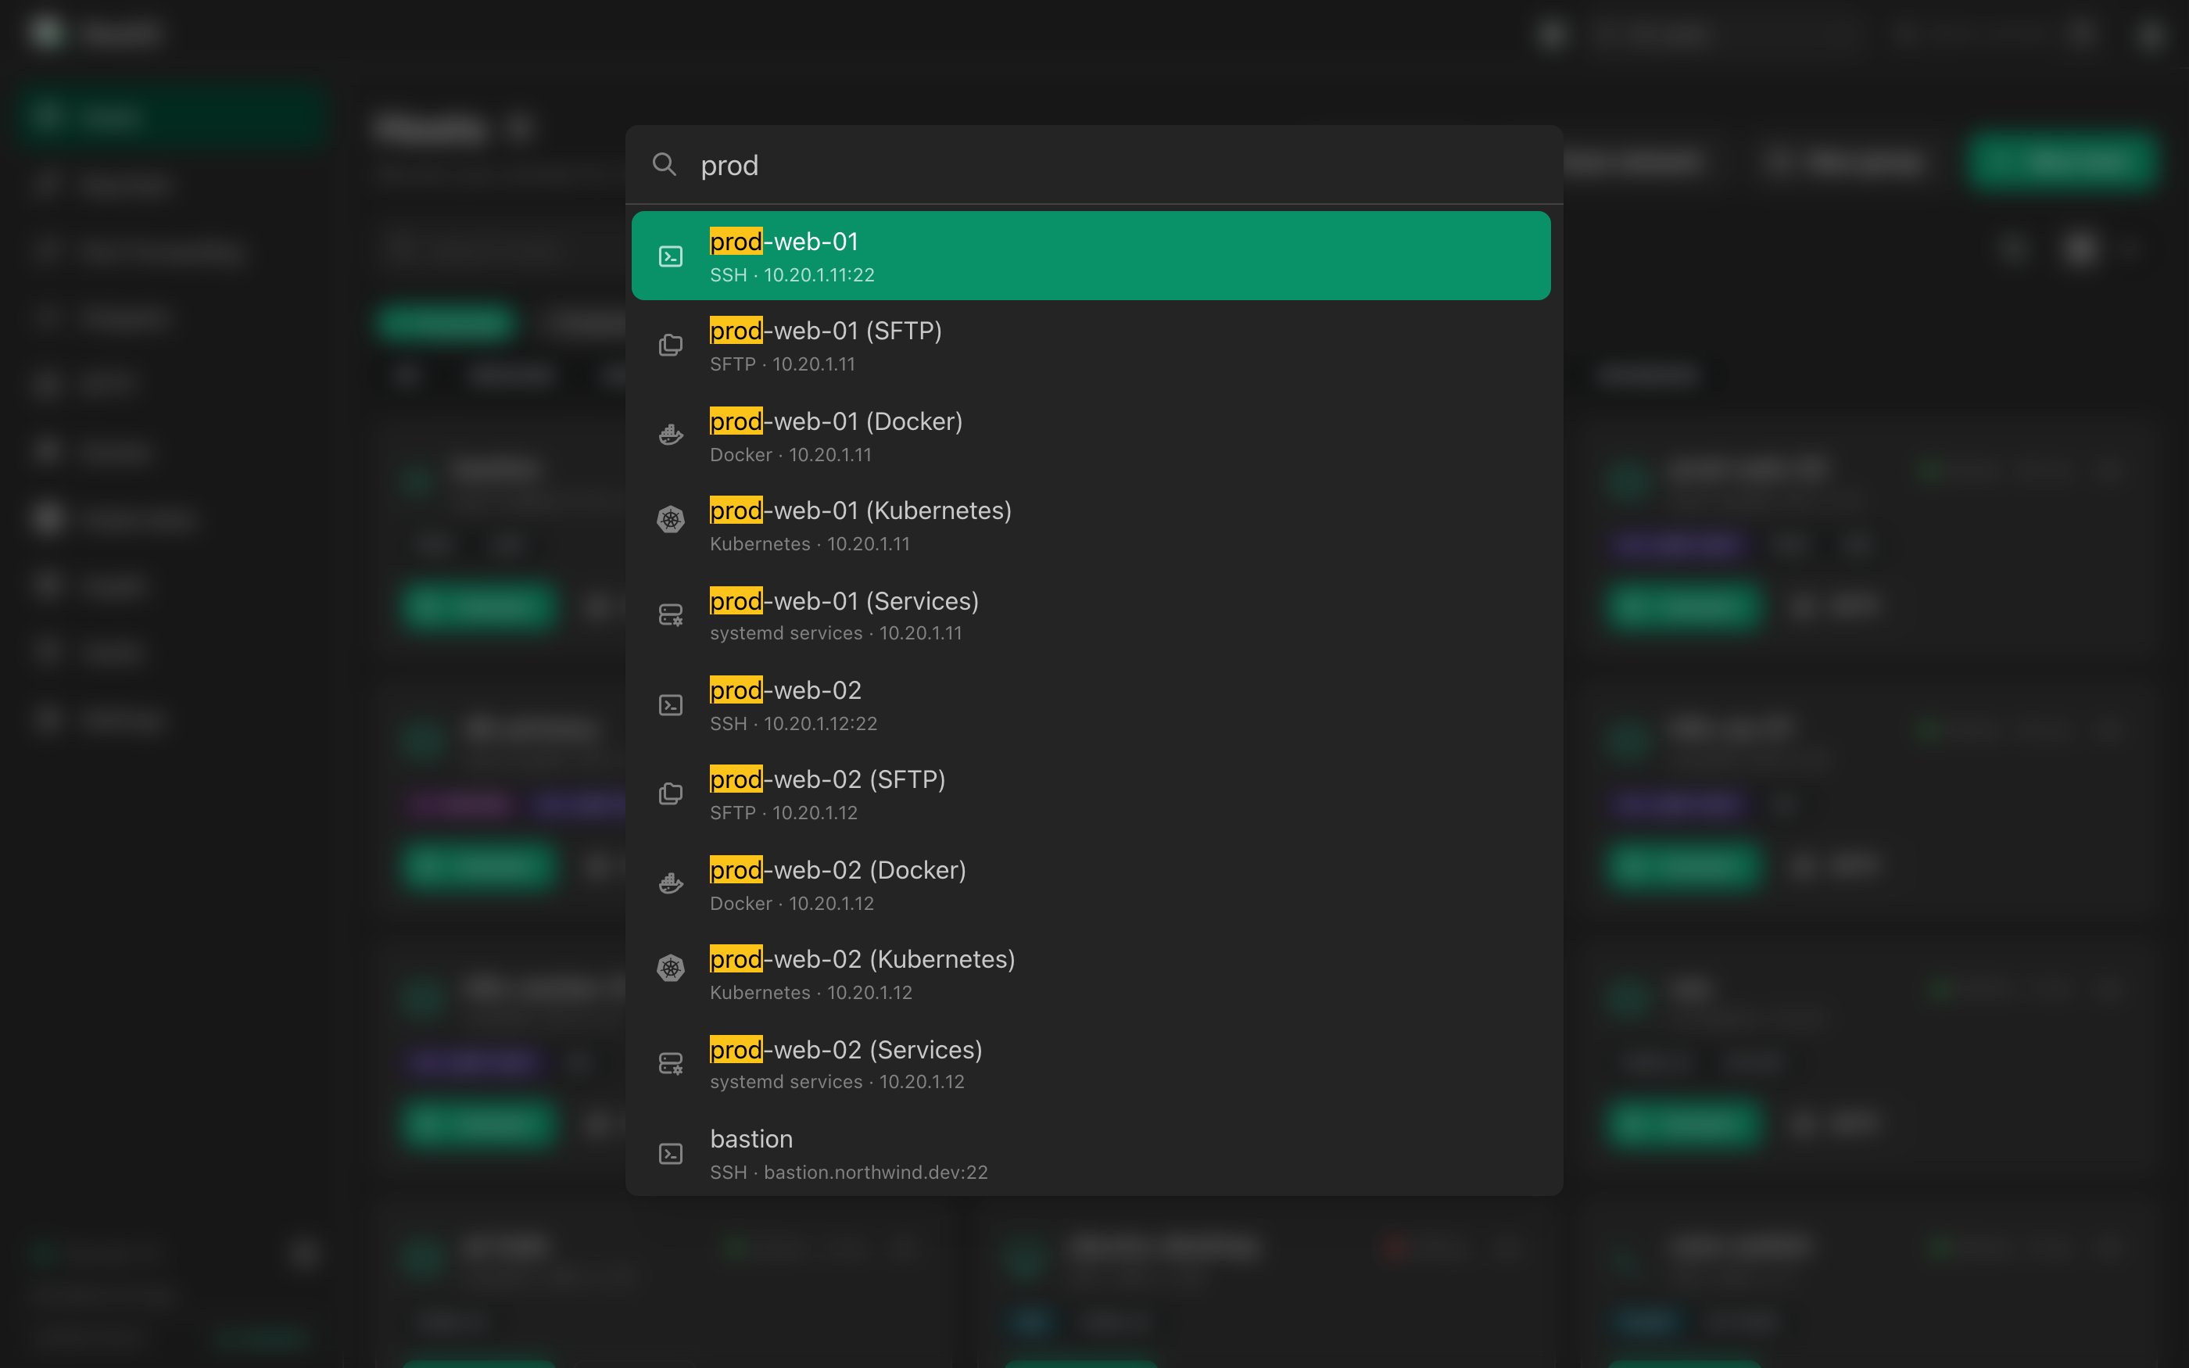Click the terminal icon beside bastion
Image resolution: width=2189 pixels, height=1368 pixels.
[670, 1154]
